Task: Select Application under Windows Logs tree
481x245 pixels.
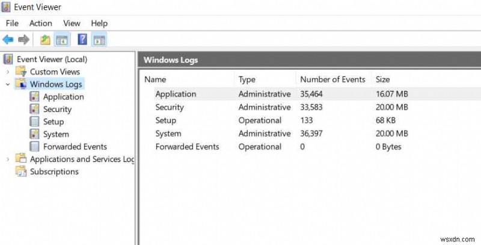Action: tap(64, 97)
